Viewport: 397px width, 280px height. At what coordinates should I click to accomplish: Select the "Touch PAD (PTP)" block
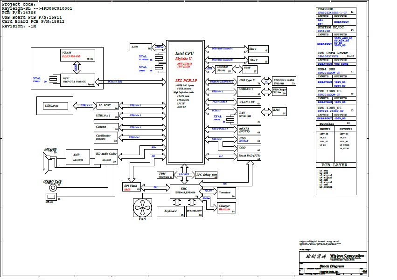click(249, 157)
